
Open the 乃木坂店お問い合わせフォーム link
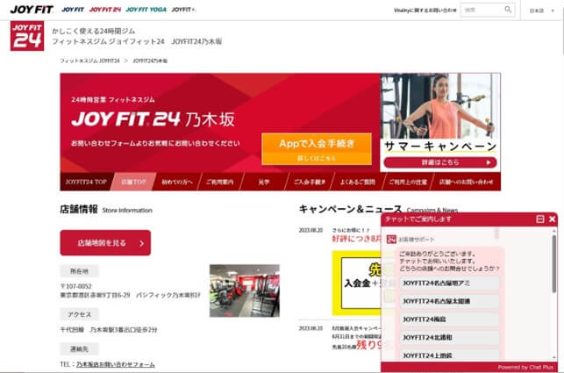click(115, 364)
